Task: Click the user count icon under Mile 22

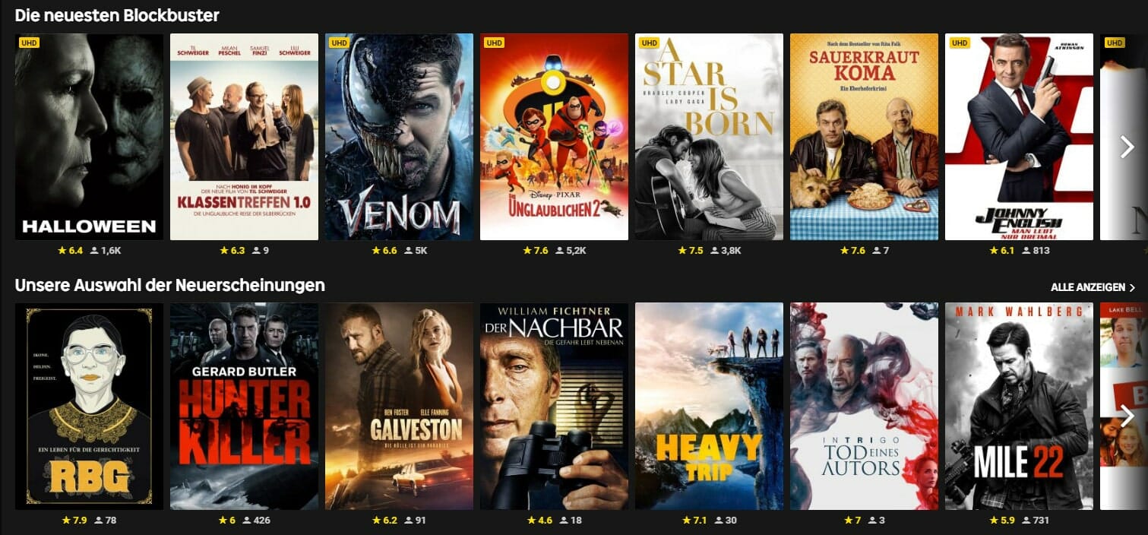Action: point(1026,521)
